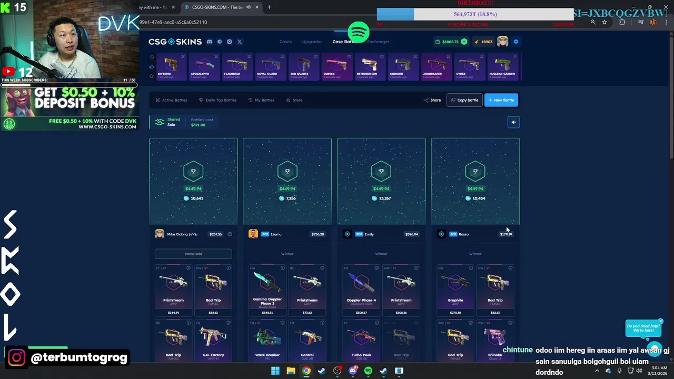Open Chrome from the taskbar
Image resolution: width=674 pixels, height=379 pixels.
[x=306, y=371]
